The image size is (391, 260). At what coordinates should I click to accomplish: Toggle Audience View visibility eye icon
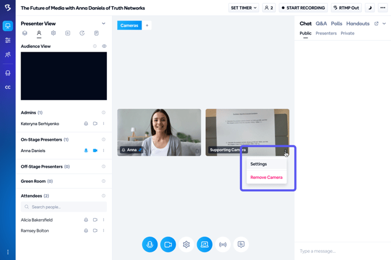104,46
